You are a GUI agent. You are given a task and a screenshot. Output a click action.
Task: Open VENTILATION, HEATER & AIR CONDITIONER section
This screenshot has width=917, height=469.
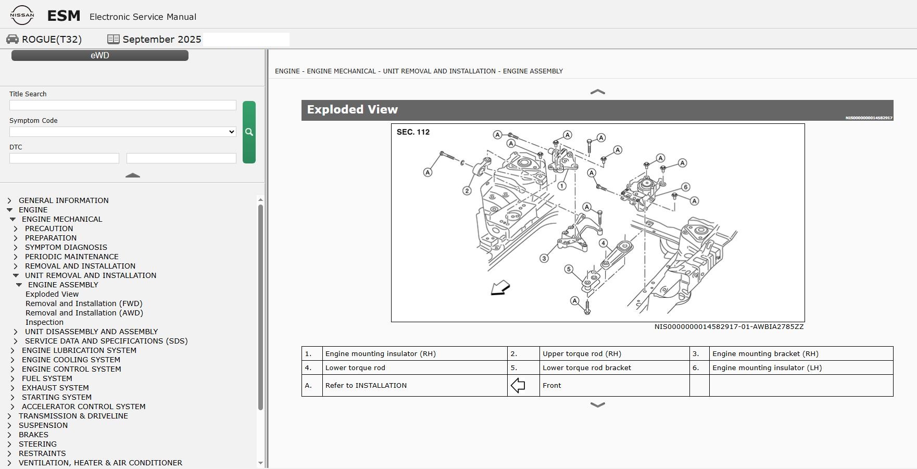(x=101, y=463)
